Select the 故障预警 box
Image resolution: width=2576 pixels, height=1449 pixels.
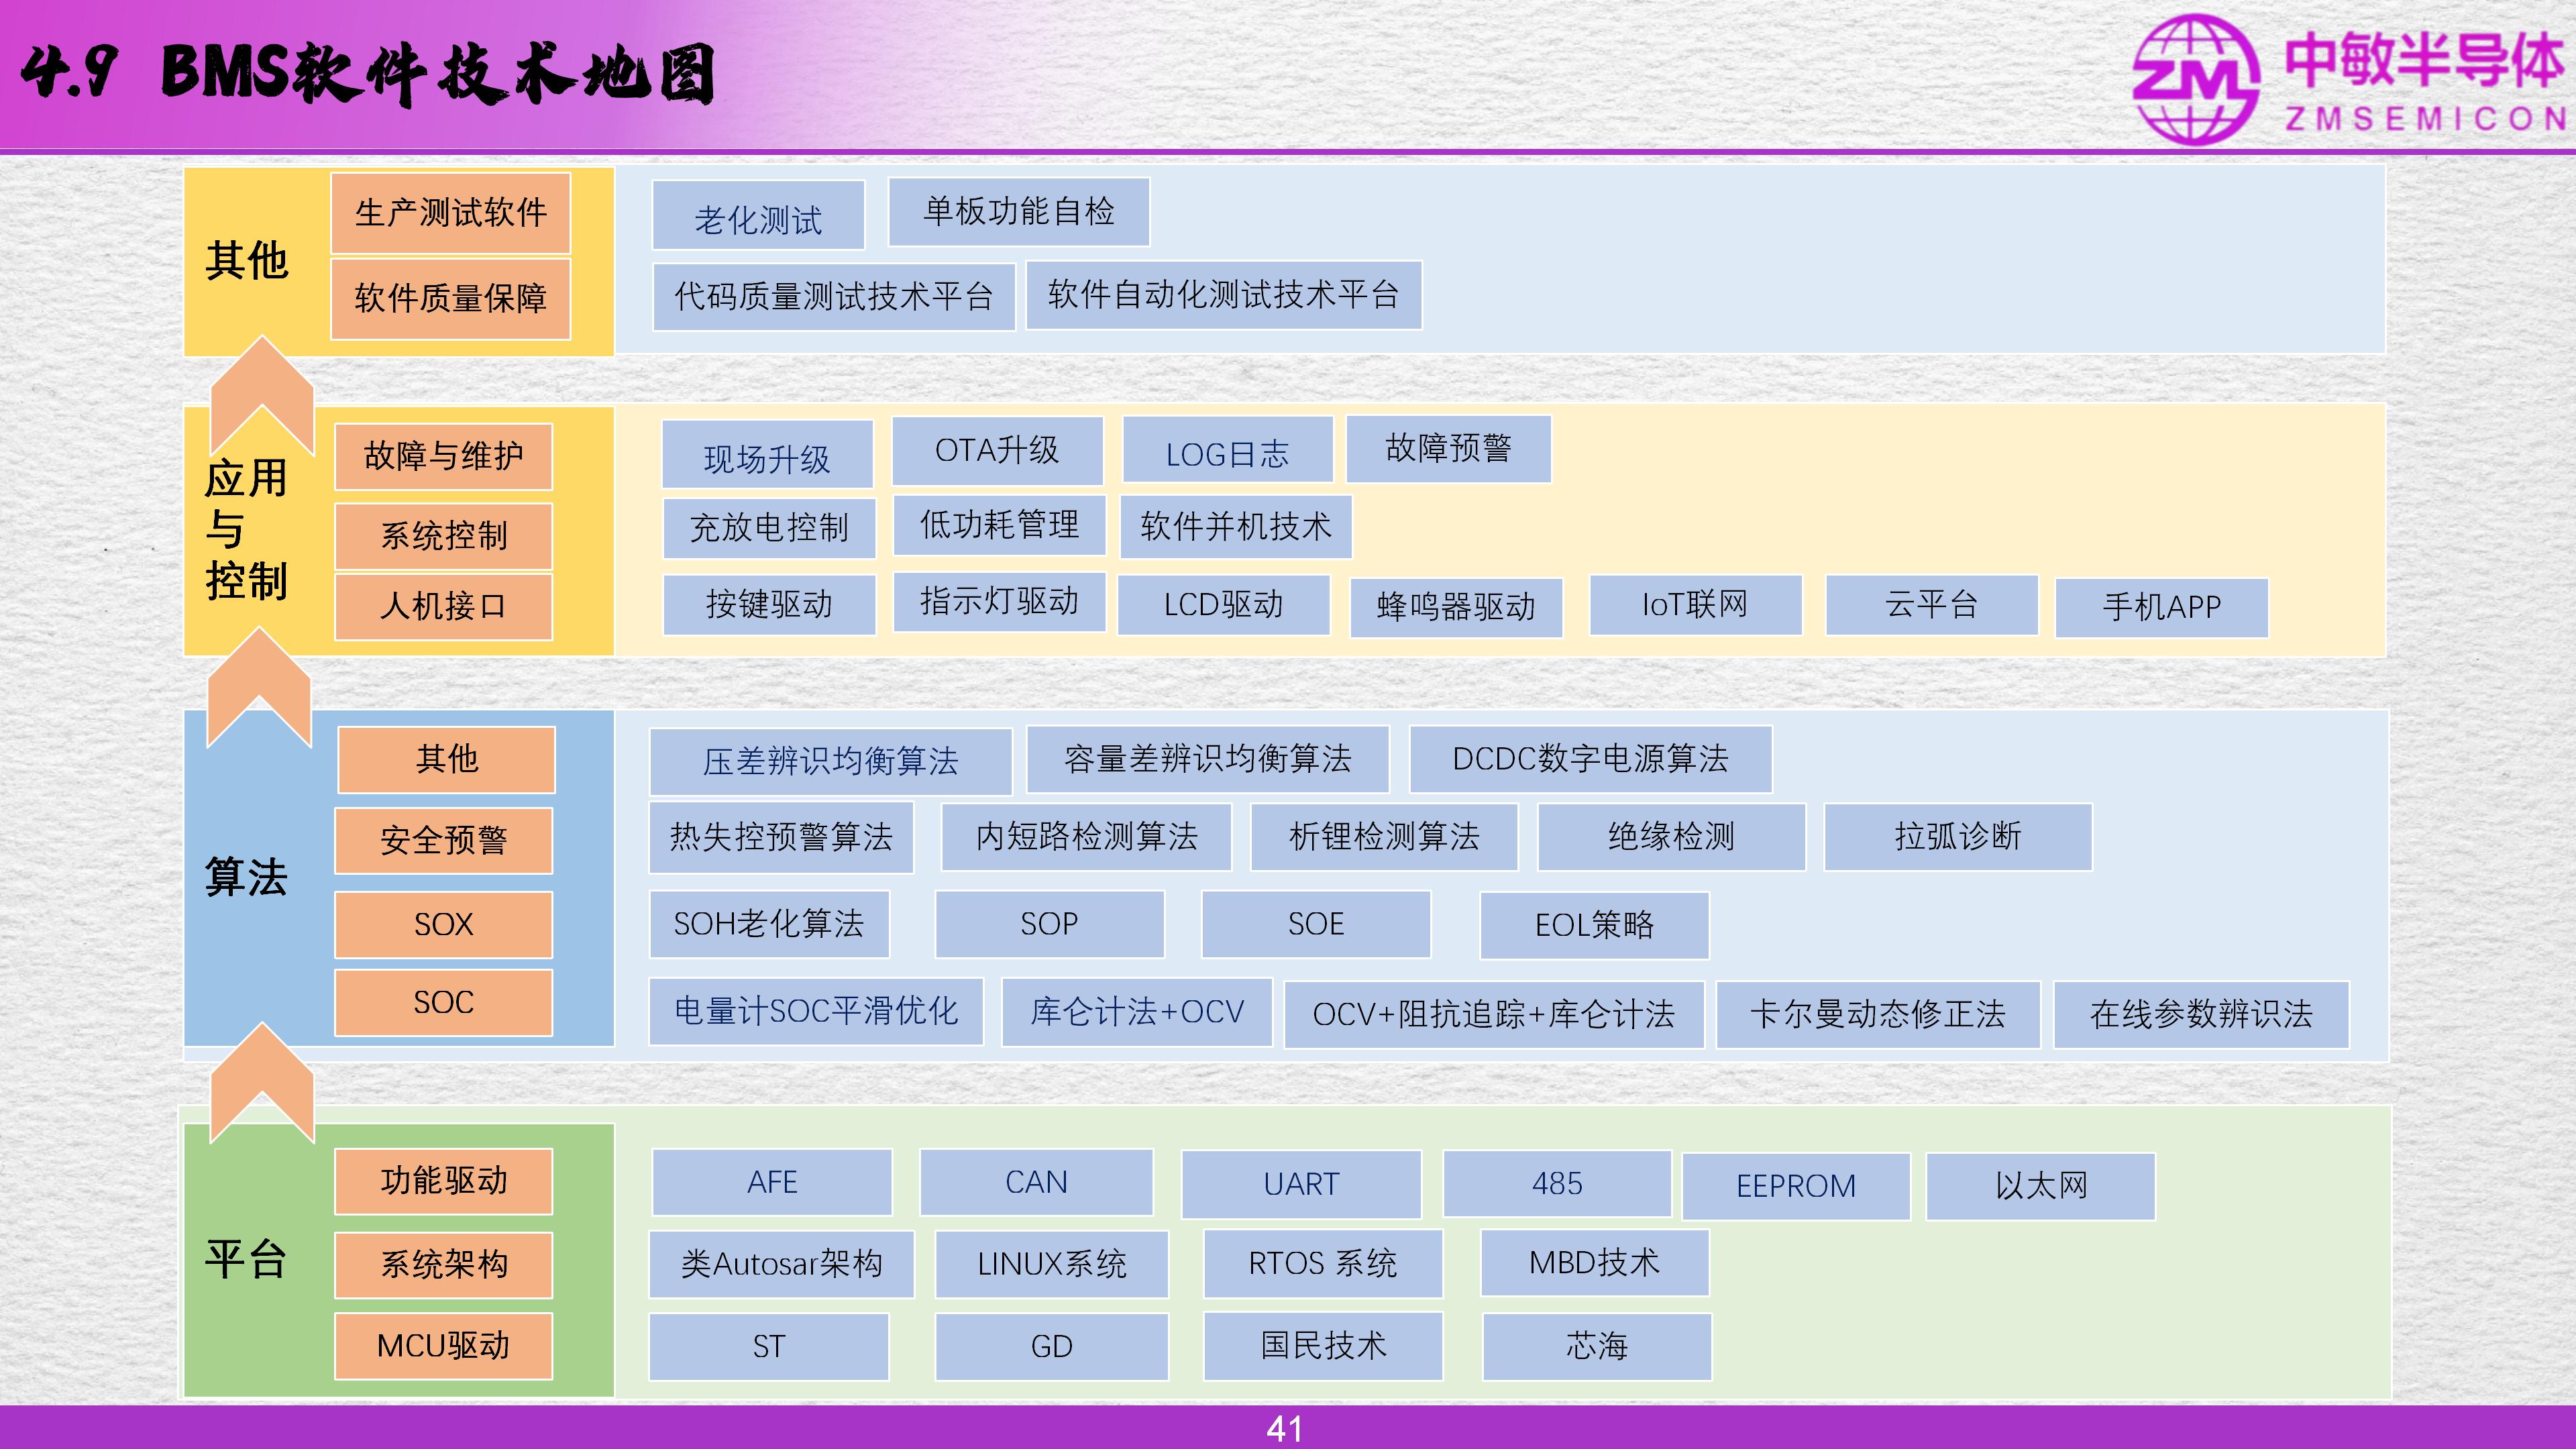pyautogui.click(x=1448, y=449)
